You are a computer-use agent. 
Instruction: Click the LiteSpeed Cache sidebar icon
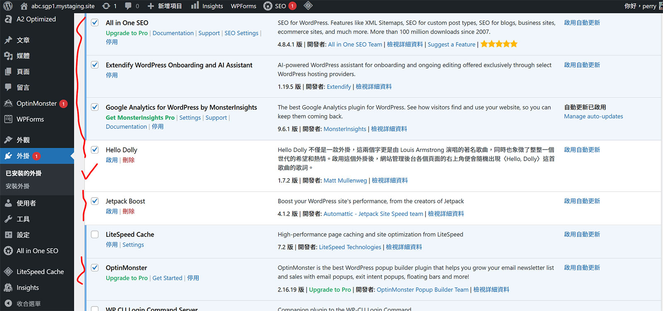[x=8, y=272]
